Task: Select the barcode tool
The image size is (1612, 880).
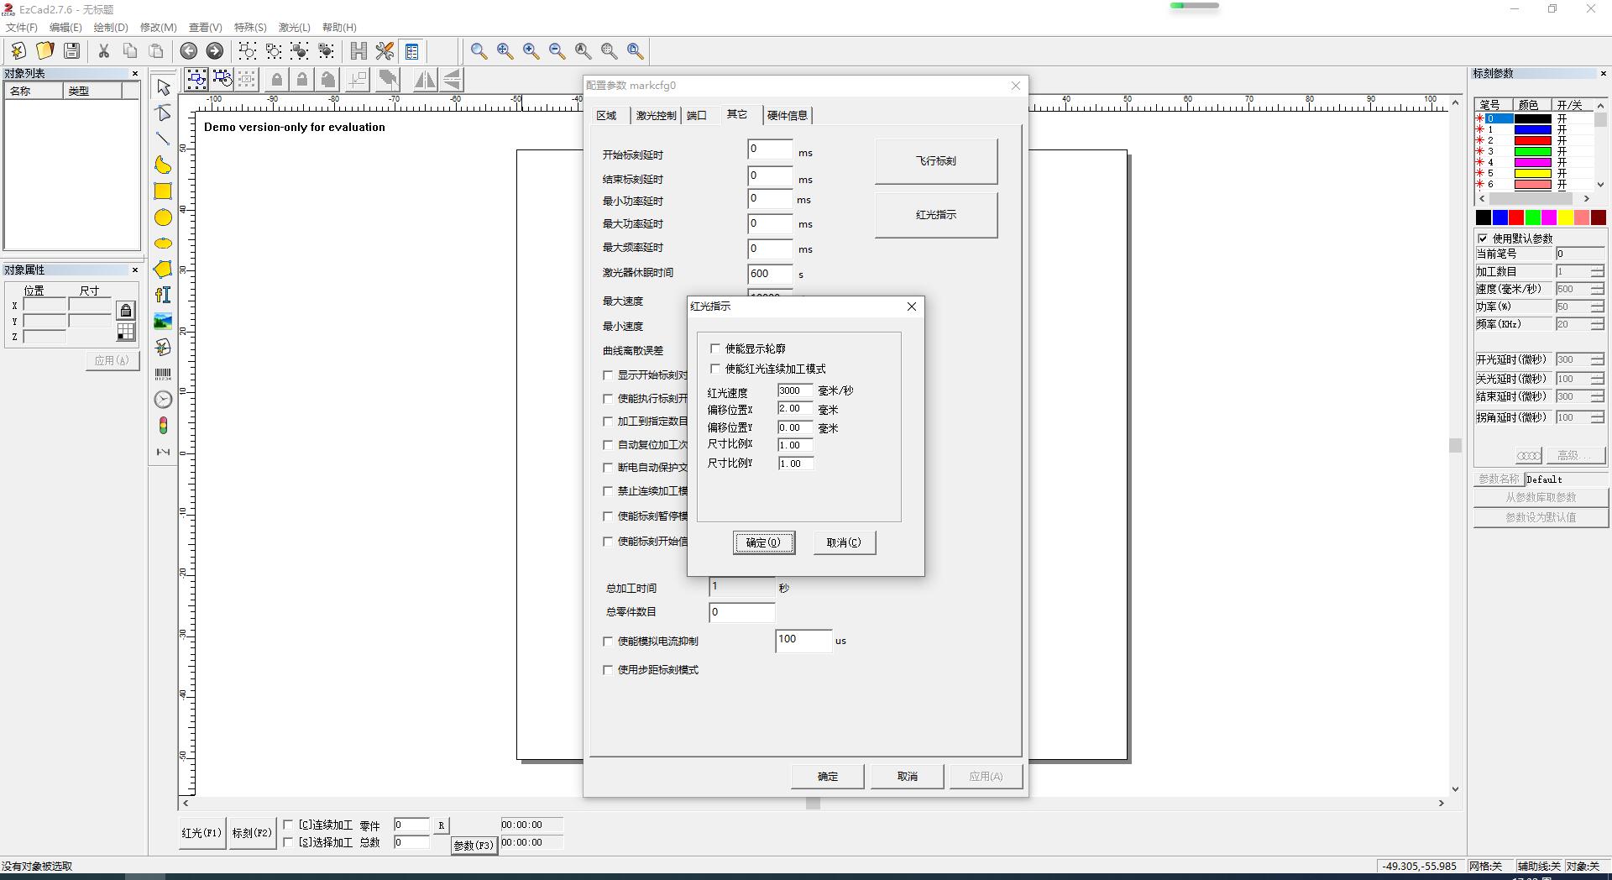Action: point(163,374)
